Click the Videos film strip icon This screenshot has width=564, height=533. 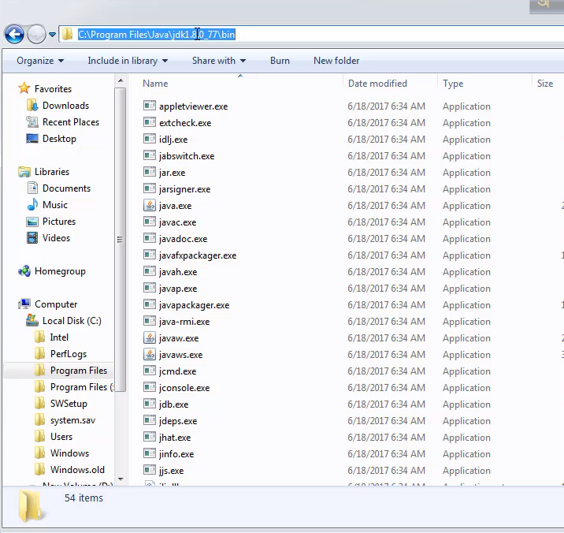[x=32, y=237]
